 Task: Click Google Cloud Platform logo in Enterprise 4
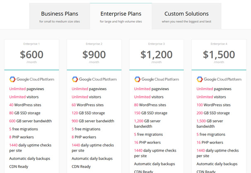point(219,79)
